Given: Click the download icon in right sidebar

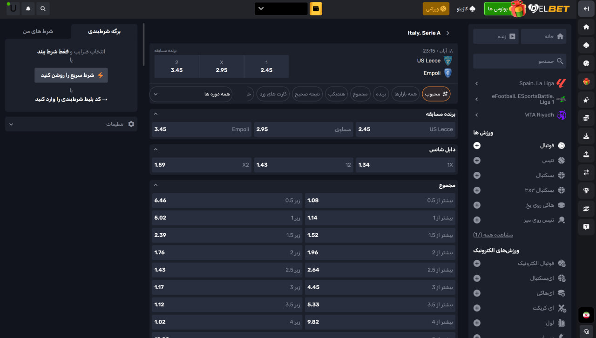Looking at the screenshot, I should (586, 136).
